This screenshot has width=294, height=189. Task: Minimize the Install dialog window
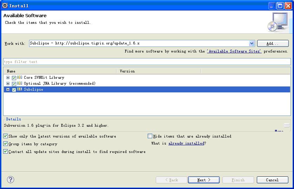point(272,6)
